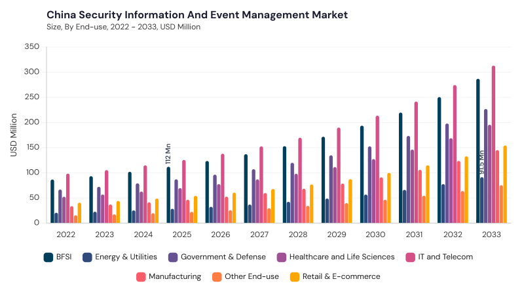Click the Retail & E-commerce legend swatch
The image size is (524, 294).
coord(295,277)
